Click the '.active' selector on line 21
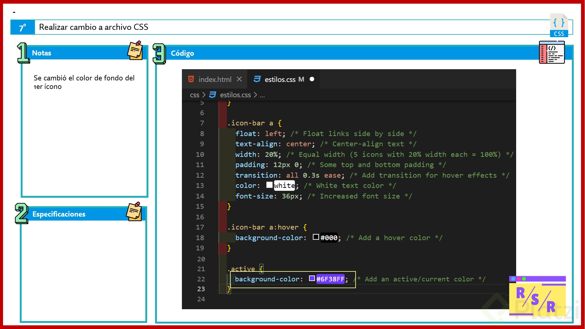 coord(241,269)
